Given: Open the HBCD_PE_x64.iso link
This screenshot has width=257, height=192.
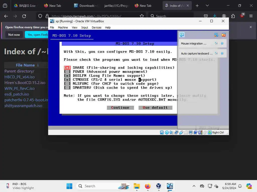Looking at the screenshot, I should 20,77.
